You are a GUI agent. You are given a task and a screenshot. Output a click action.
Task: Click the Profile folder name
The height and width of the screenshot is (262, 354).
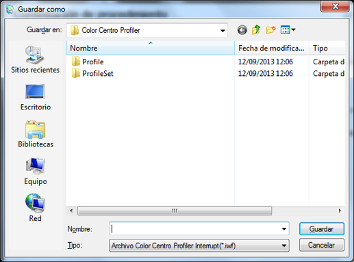pyautogui.click(x=93, y=62)
